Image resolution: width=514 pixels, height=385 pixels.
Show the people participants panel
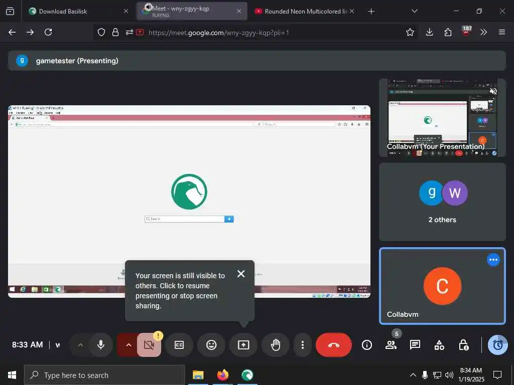(x=391, y=345)
